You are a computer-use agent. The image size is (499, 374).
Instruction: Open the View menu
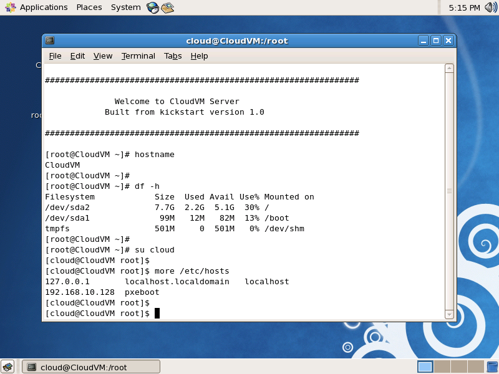click(x=102, y=56)
